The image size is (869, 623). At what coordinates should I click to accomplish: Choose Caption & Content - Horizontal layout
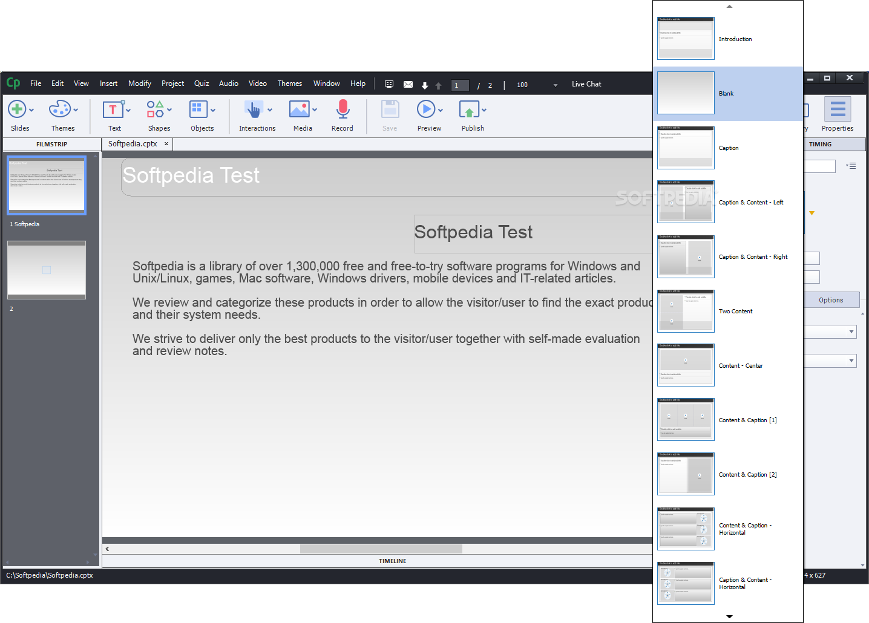click(728, 584)
